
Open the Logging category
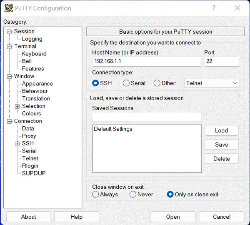point(32,39)
